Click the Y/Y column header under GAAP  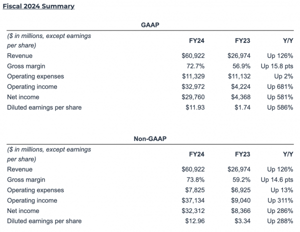point(287,41)
